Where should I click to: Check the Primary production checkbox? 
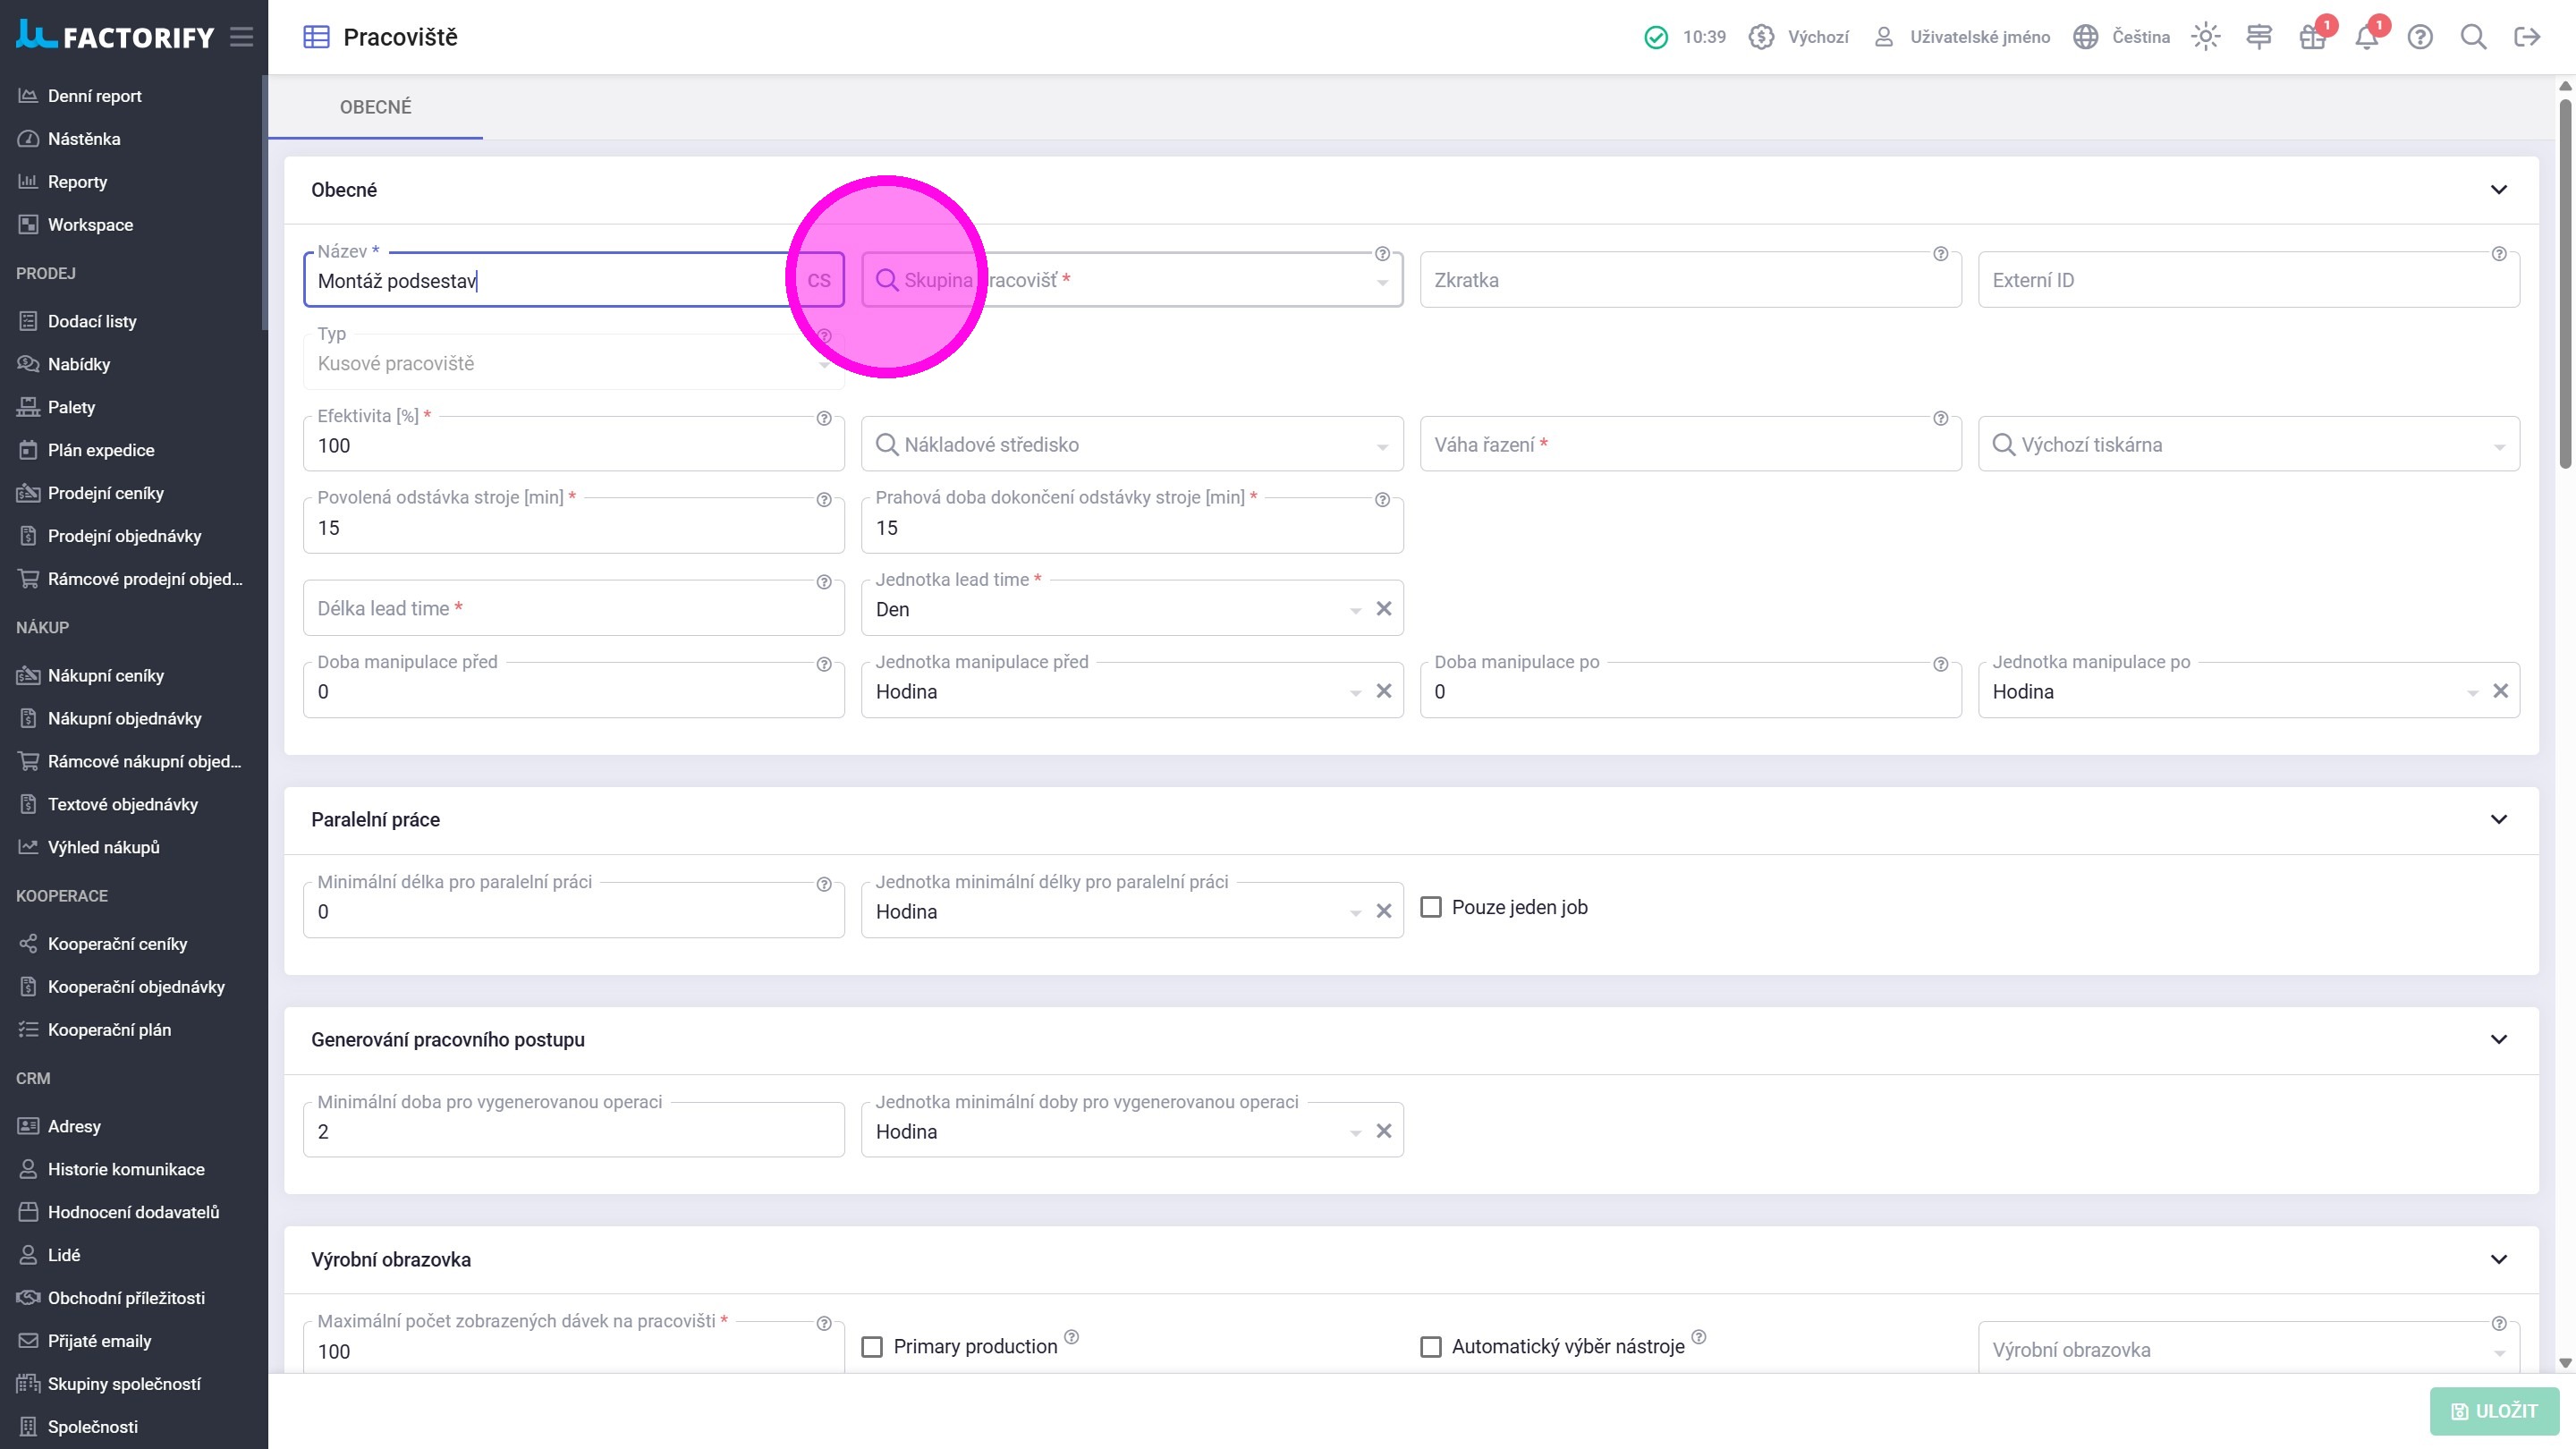872,1347
